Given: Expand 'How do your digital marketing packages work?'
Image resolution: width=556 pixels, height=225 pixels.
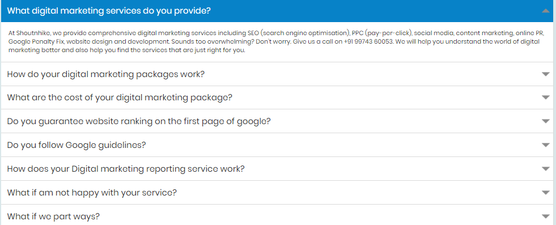Looking at the screenshot, I should pos(277,74).
